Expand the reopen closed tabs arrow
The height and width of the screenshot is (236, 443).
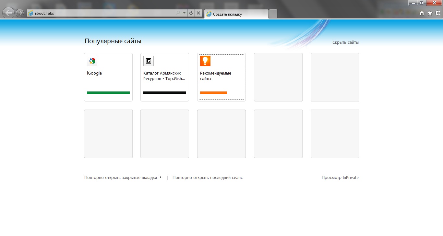161,177
